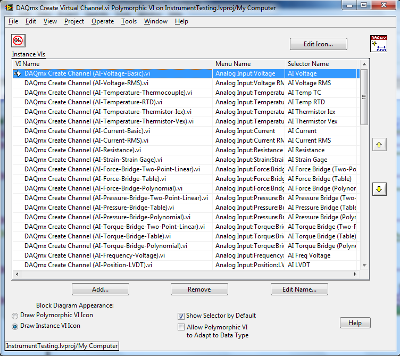The image size is (400, 356).
Task: Open the Edit menu
Action: click(x=31, y=21)
